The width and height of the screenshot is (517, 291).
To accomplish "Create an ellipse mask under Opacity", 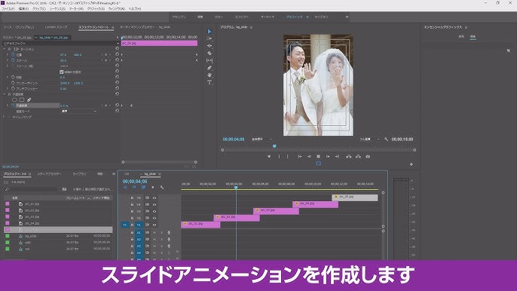I will click(x=14, y=100).
